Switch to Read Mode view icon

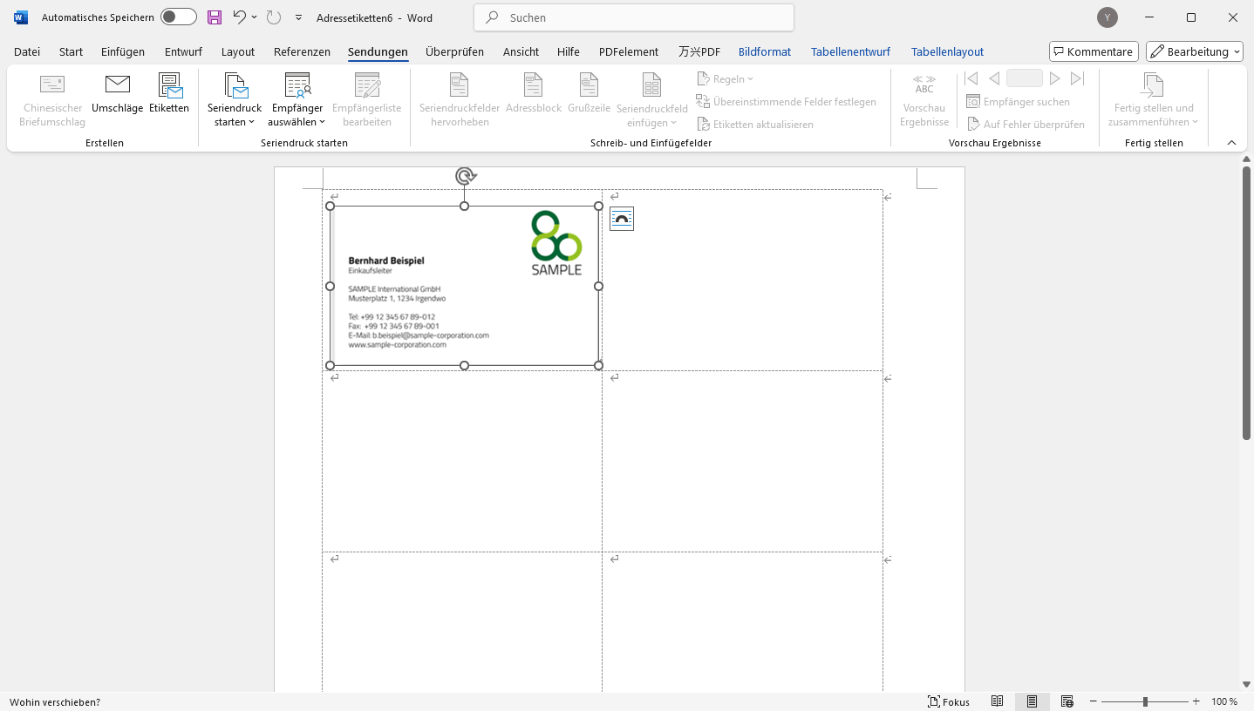tap(998, 701)
